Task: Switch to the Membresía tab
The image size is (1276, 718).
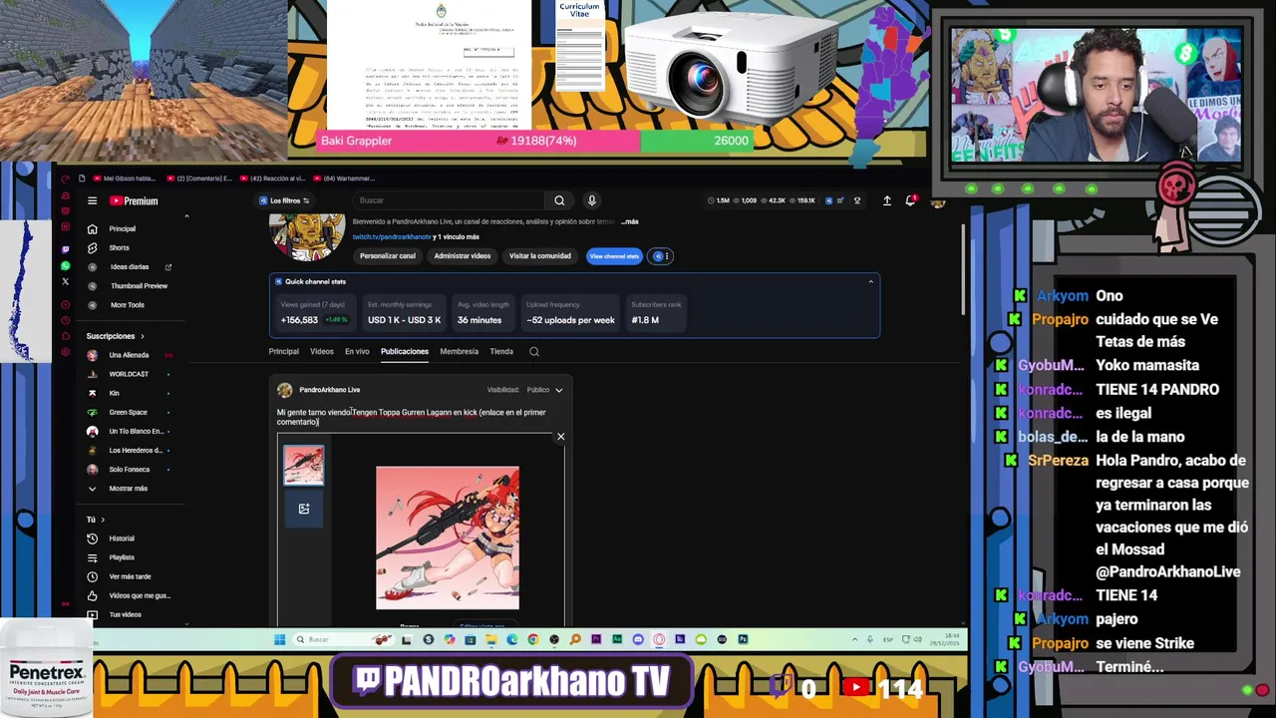Action: [459, 351]
